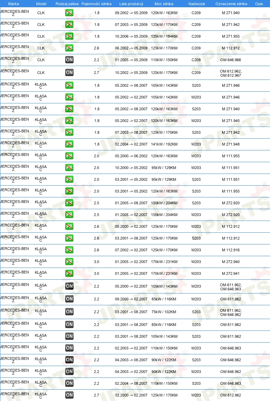270x401 pixels.
Task: Click production years '10.2006 -> 05.2009'
Action: [x=131, y=36]
